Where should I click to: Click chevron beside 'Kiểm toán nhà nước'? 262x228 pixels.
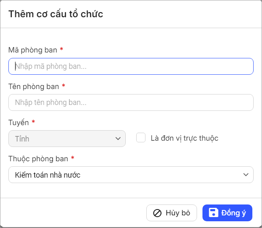[246, 175]
